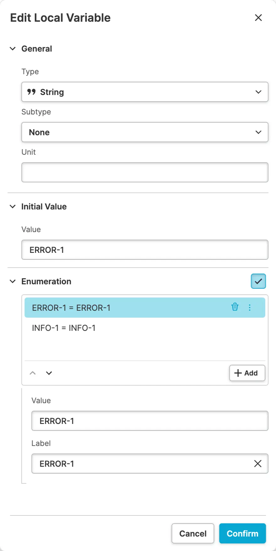
Task: Collapse the Enumeration section
Action: coord(13,281)
